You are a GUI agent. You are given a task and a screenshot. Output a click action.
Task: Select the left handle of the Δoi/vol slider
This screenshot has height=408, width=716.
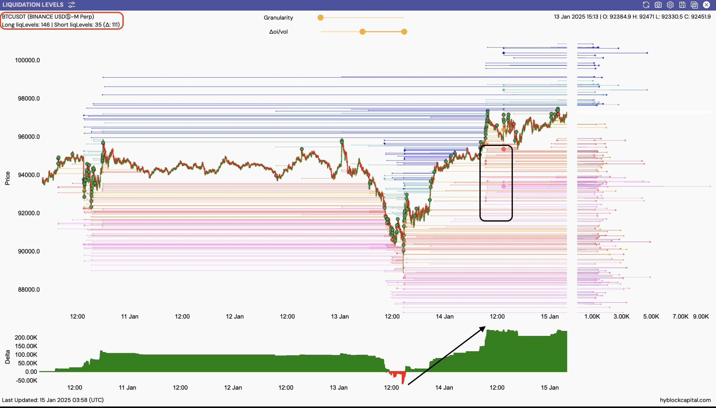(x=362, y=32)
